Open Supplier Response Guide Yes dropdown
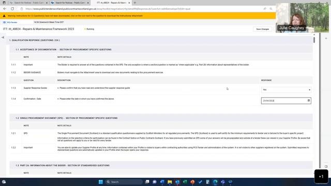 [286, 90]
